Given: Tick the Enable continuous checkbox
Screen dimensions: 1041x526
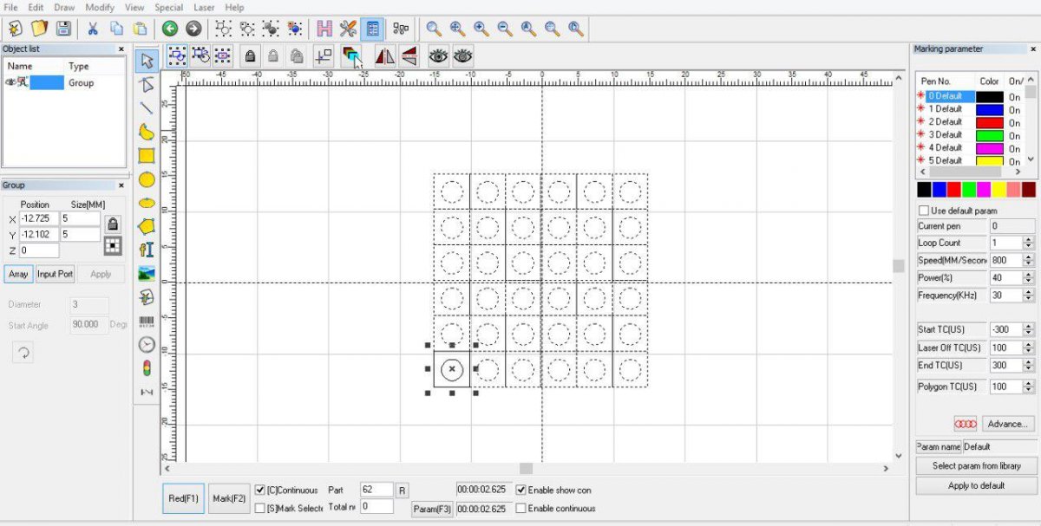Looking at the screenshot, I should pyautogui.click(x=520, y=509).
